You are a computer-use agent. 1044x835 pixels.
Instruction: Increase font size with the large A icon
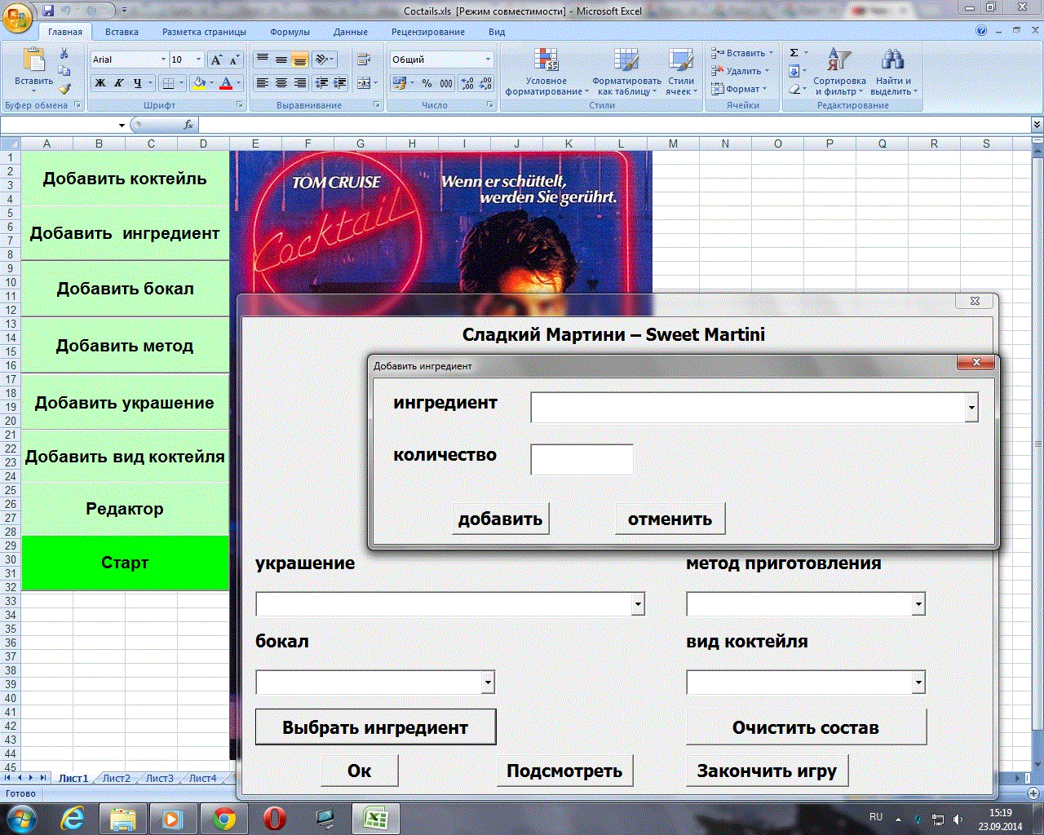point(216,60)
